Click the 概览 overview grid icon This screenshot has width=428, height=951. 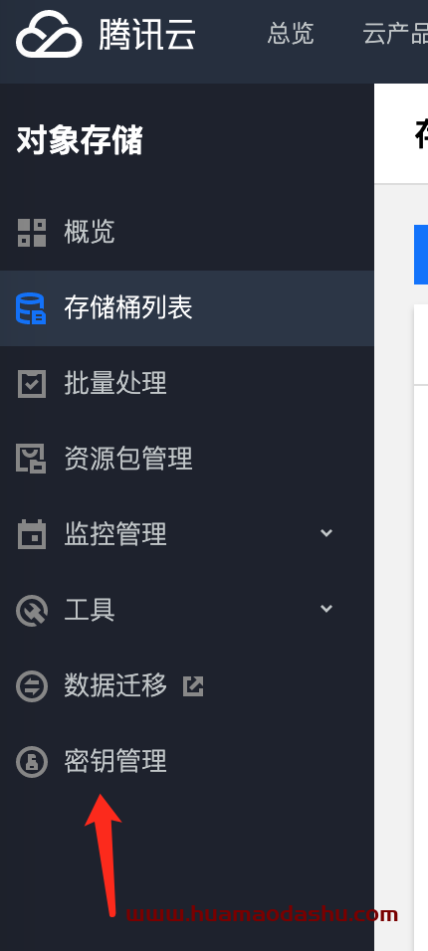(32, 233)
